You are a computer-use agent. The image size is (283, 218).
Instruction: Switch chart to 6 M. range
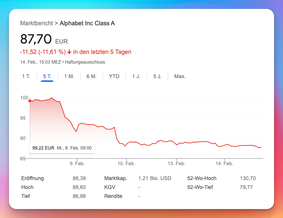(x=91, y=76)
